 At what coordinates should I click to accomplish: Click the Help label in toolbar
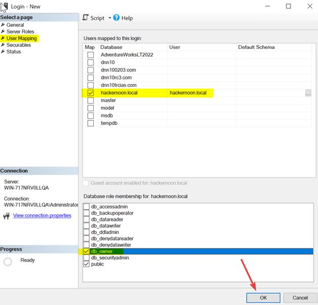click(x=127, y=18)
